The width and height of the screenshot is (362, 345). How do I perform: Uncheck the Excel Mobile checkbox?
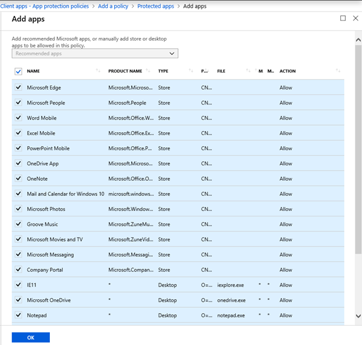(19, 133)
